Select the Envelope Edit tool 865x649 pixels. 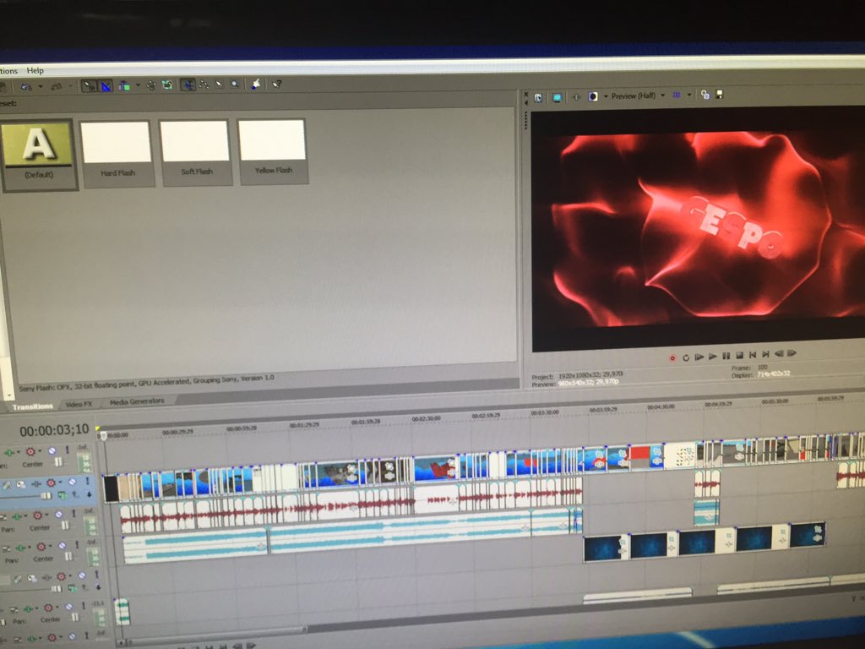click(204, 85)
